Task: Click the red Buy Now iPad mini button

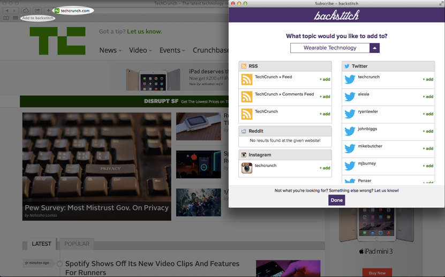Action: coord(377,273)
